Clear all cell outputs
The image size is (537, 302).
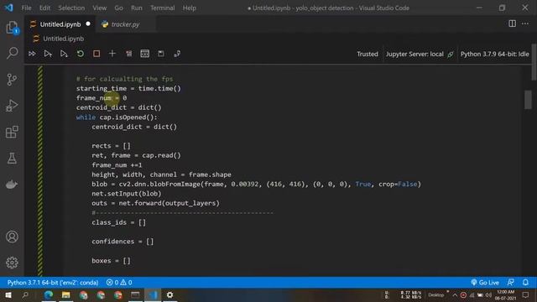[x=128, y=54]
